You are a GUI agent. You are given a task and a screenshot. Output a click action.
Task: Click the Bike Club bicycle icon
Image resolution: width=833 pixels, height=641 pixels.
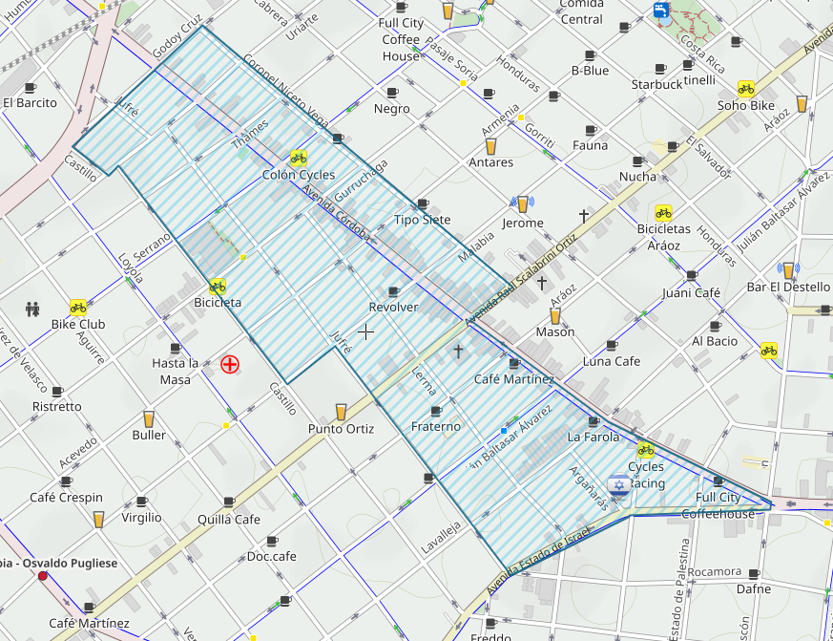coord(78,308)
